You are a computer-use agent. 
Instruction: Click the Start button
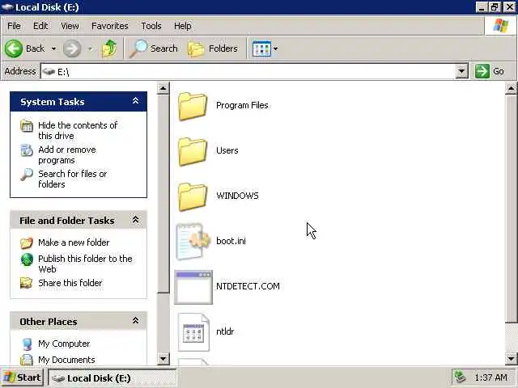23,377
